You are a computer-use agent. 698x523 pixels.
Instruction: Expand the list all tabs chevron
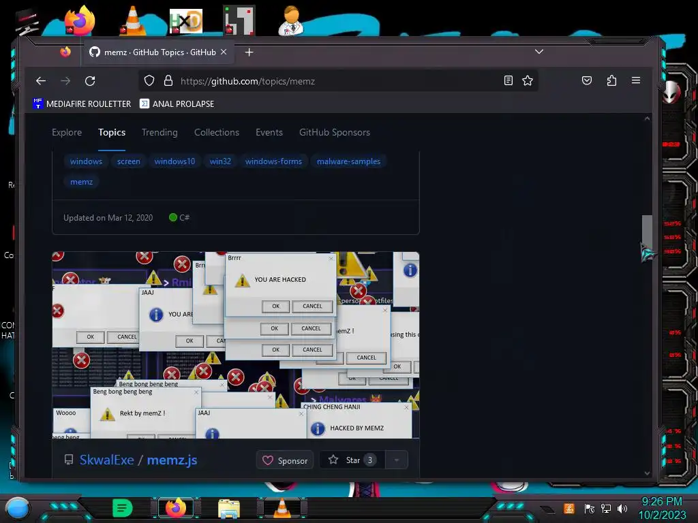point(539,52)
